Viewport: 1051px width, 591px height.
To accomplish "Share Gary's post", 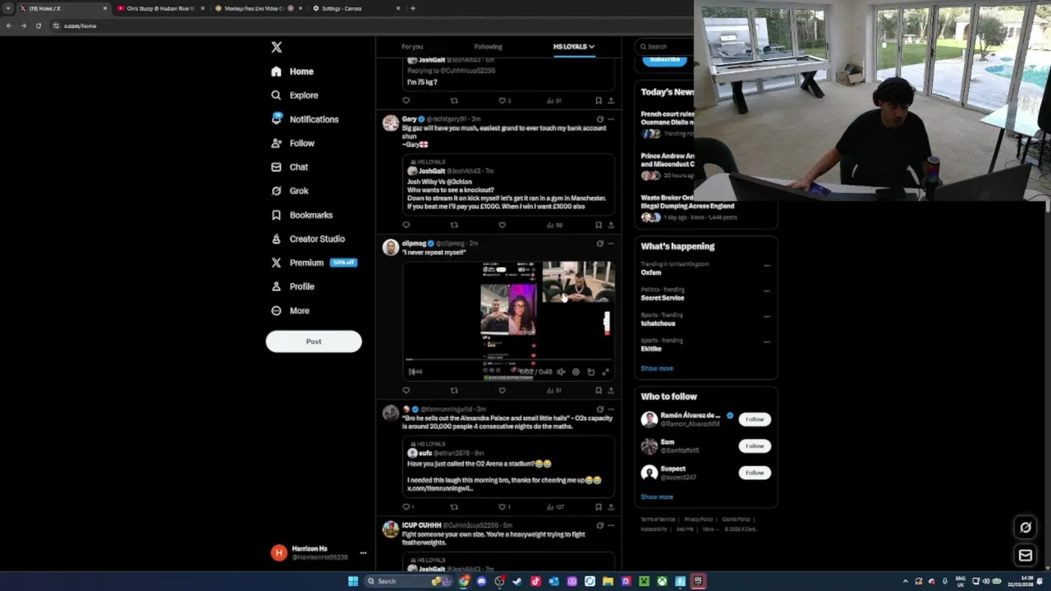I will coord(610,225).
